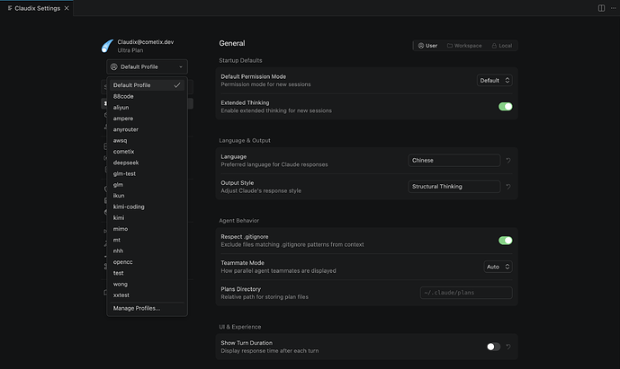Viewport: 620px width, 369px height.
Task: Click the Ultra Plan label
Action: coord(130,50)
